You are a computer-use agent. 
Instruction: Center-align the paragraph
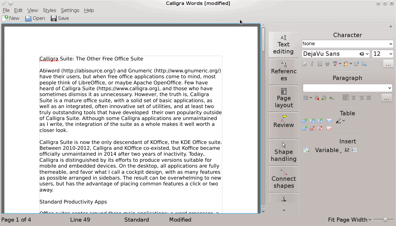[353, 98]
